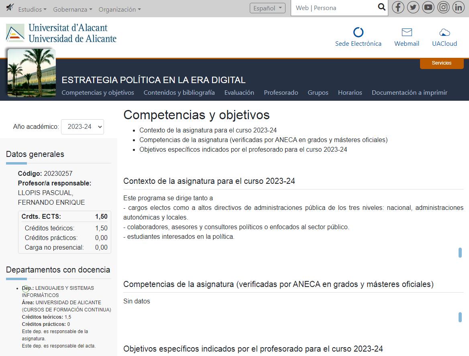Viewport: 469px width, 356px height.
Task: Open the Gobernanza menu
Action: click(72, 9)
